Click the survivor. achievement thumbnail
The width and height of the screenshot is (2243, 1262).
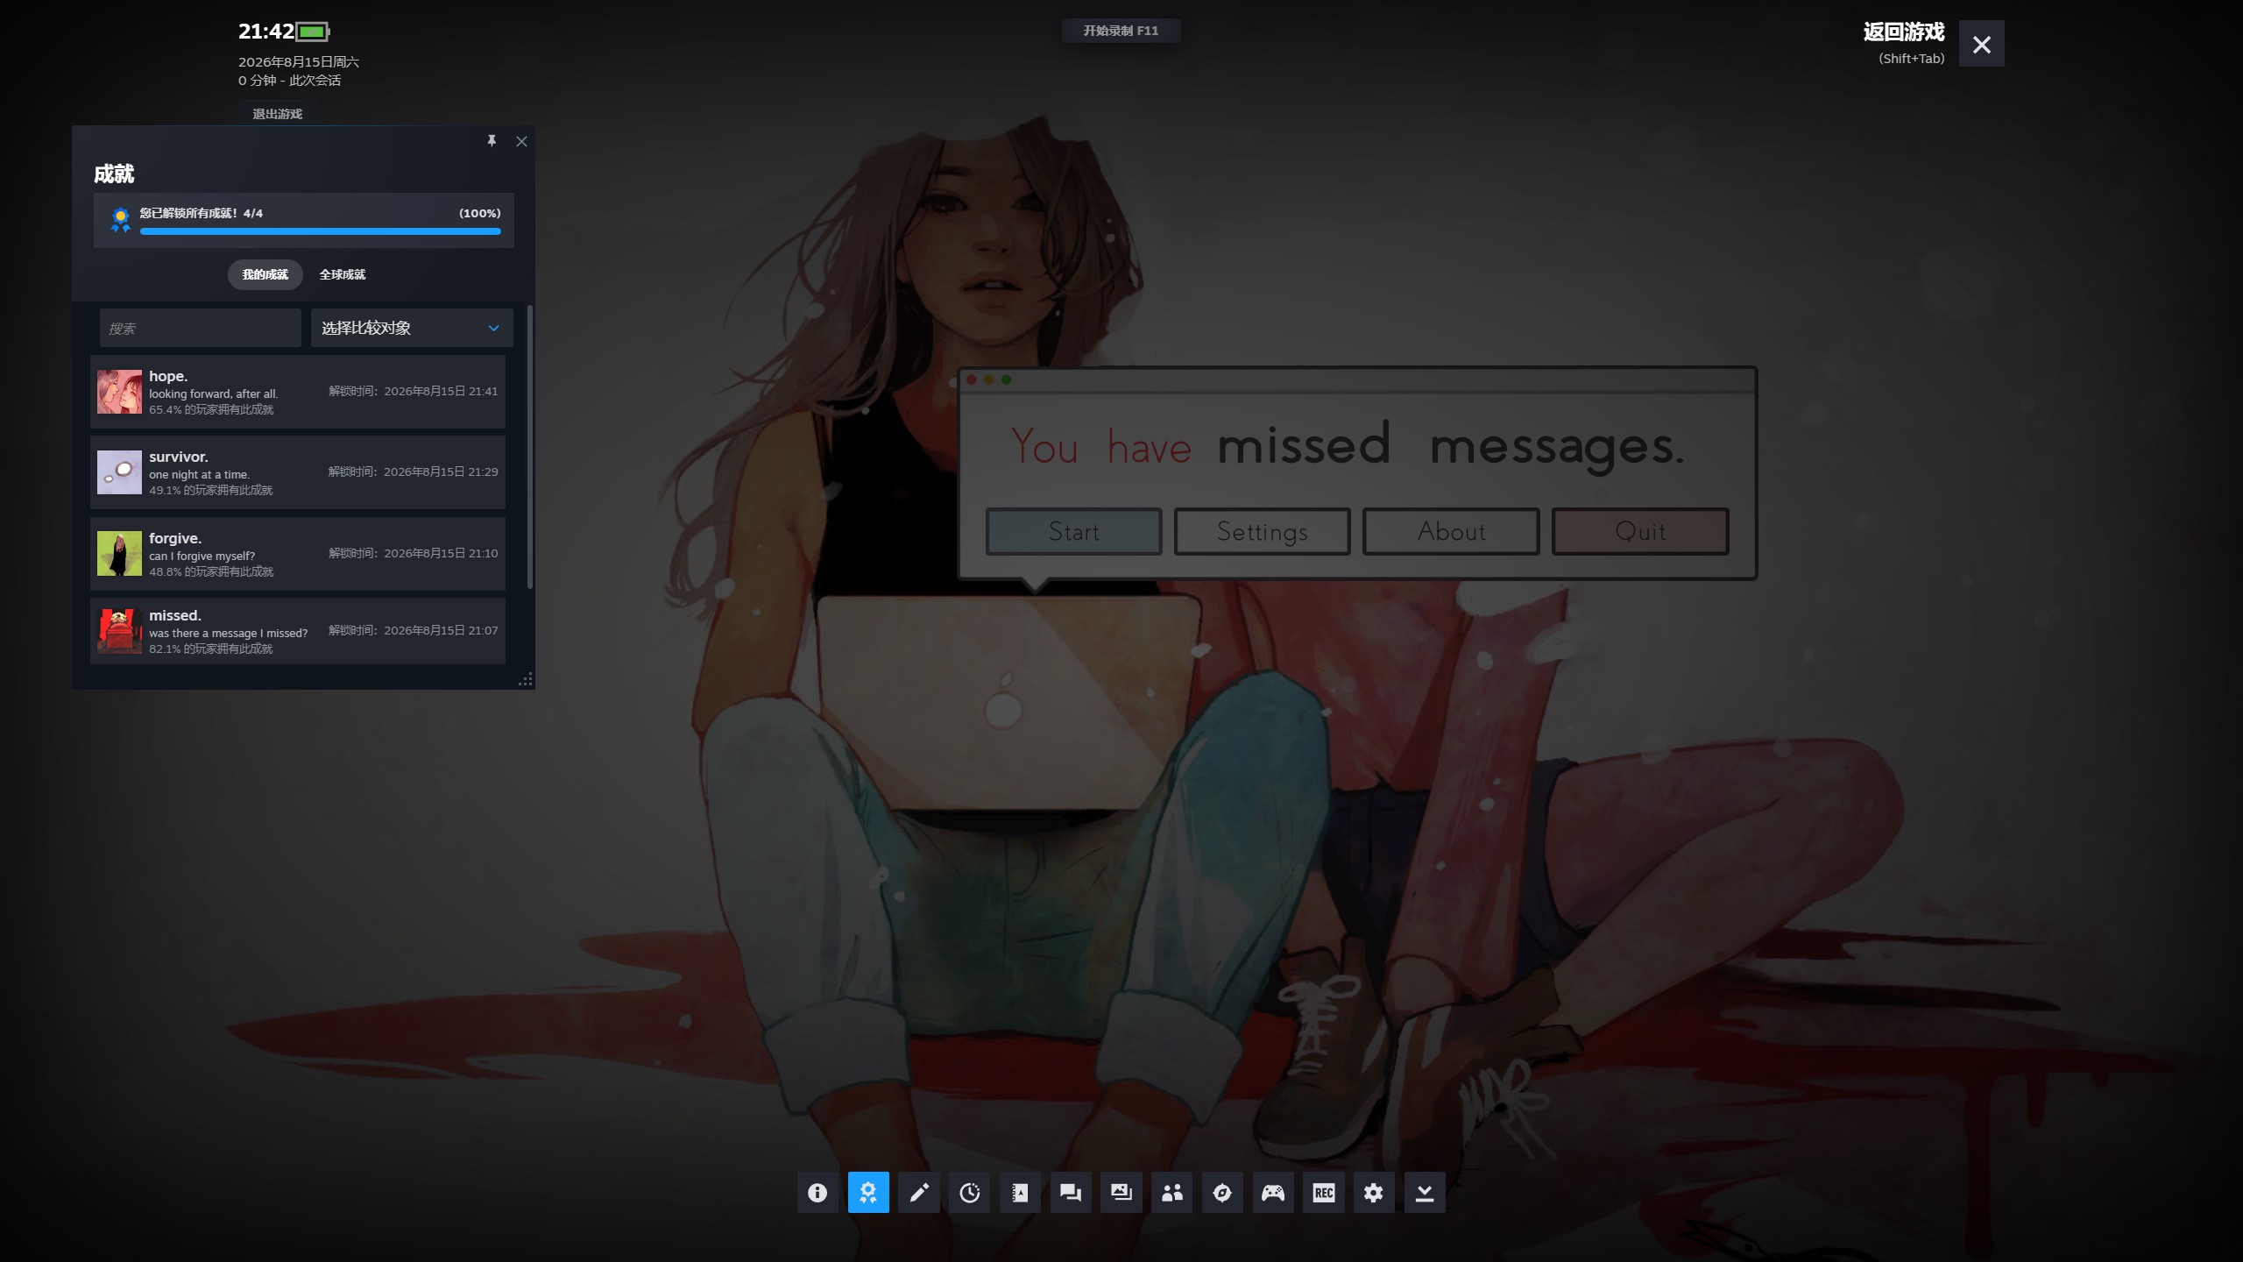pyautogui.click(x=119, y=472)
